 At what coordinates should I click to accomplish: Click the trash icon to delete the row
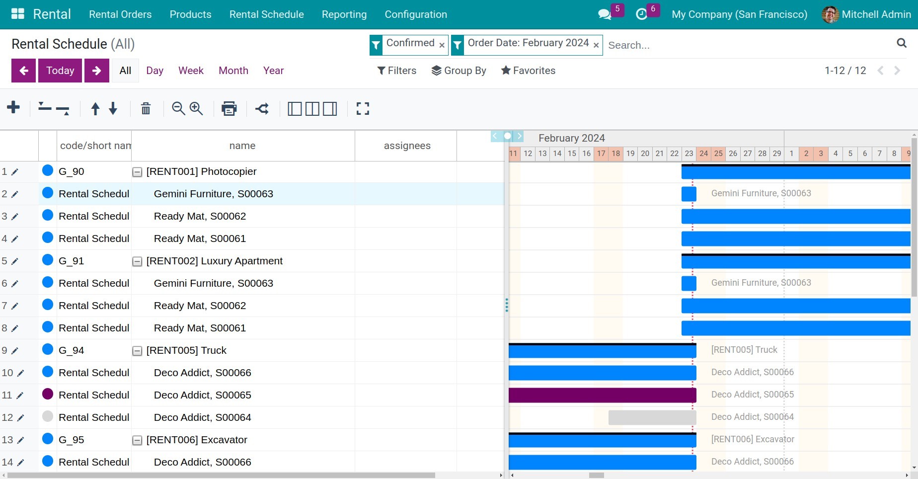146,108
